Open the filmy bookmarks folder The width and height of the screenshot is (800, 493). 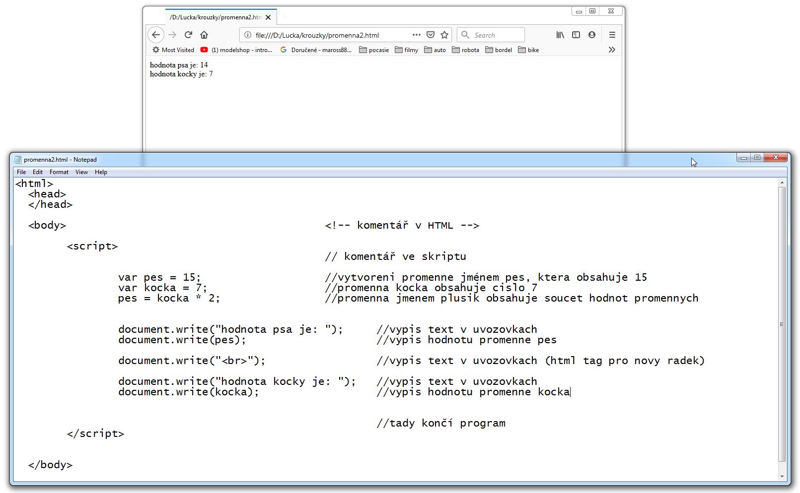coord(407,50)
